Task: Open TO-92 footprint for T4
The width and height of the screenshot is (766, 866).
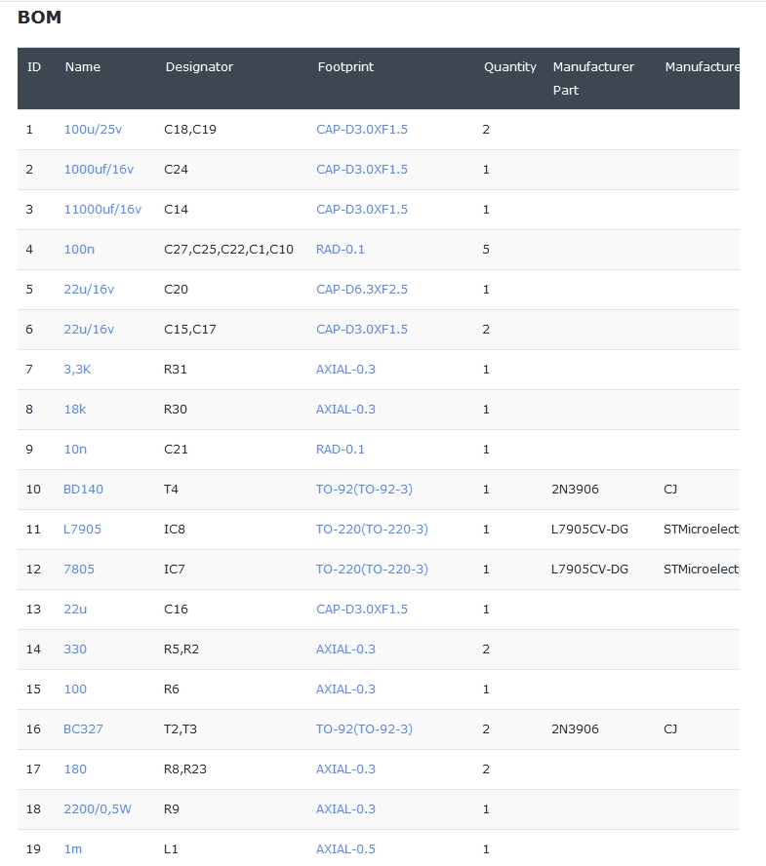Action: 364,489
